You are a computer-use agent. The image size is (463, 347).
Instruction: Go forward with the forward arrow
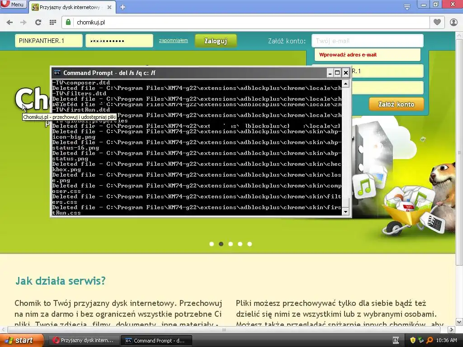coord(24,22)
